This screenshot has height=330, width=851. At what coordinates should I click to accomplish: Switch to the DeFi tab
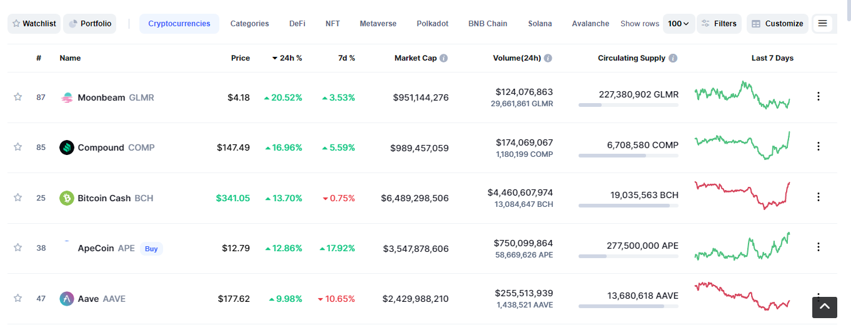[x=297, y=24]
